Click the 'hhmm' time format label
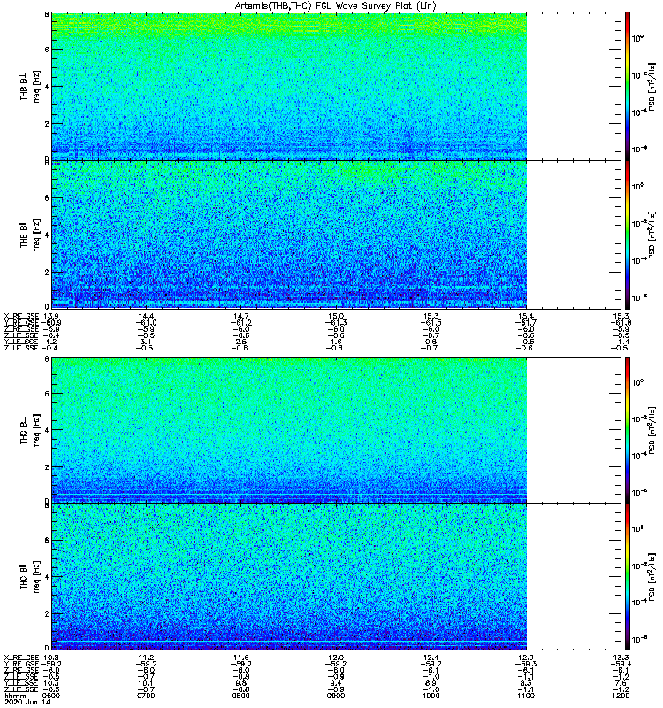Screen dimensions: 663x708 point(15,696)
